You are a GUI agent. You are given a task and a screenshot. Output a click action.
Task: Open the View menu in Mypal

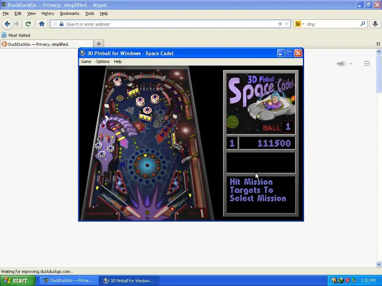(x=31, y=13)
